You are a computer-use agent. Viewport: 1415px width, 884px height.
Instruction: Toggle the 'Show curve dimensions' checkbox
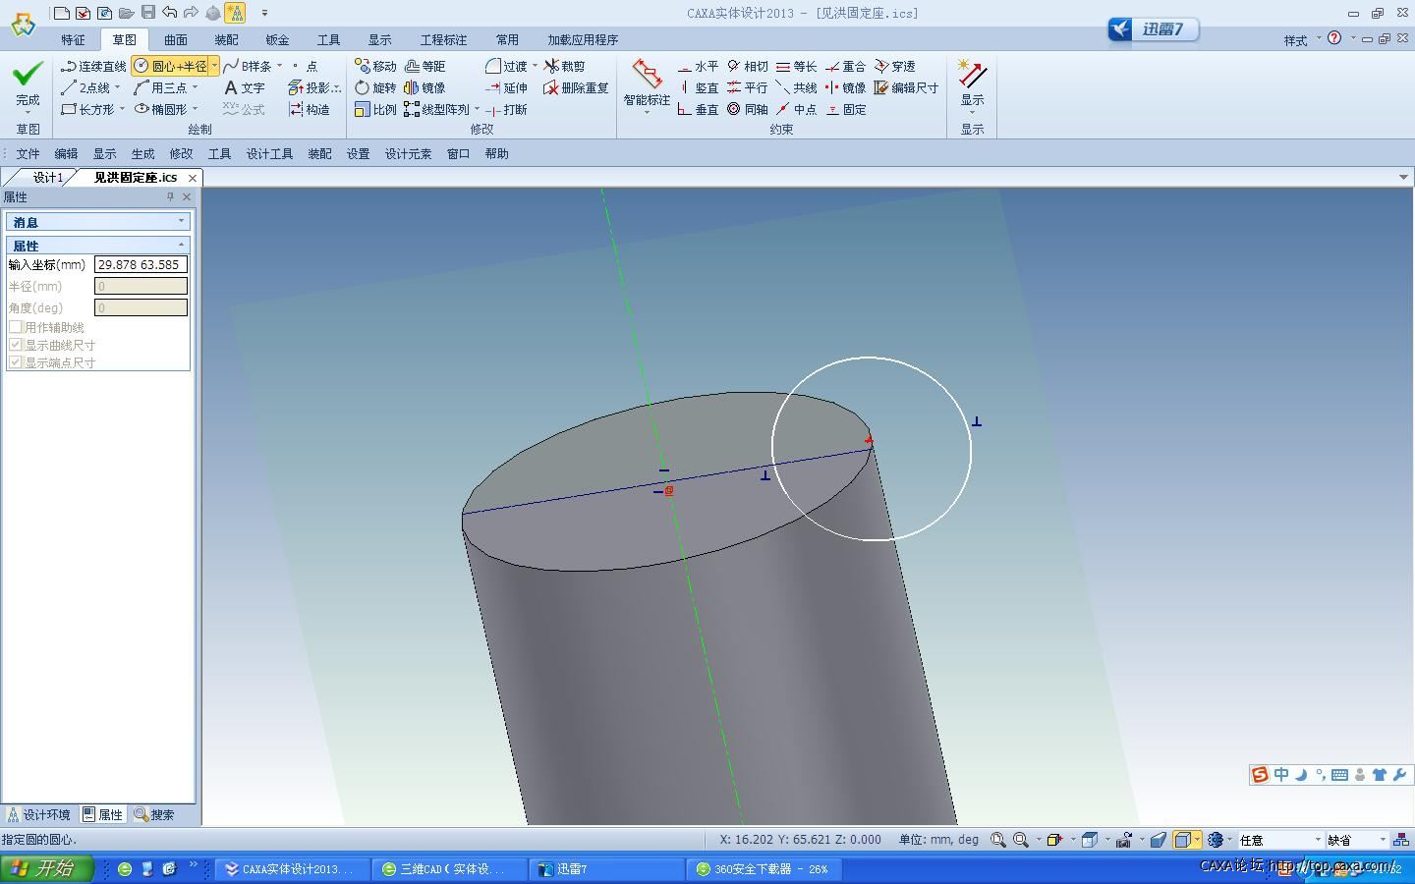(16, 345)
